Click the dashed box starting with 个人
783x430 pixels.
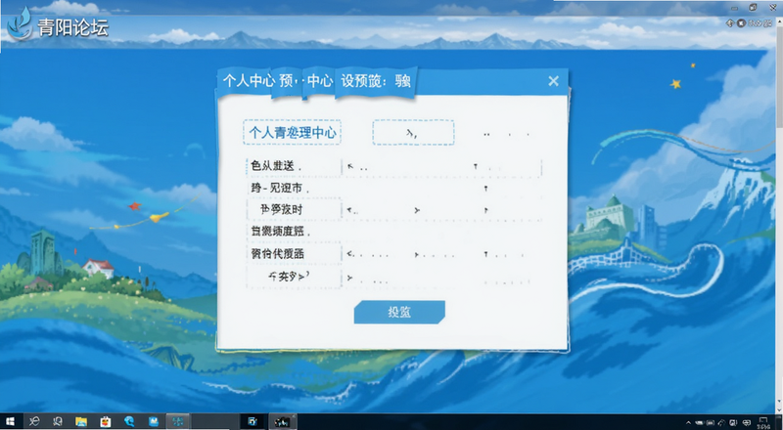point(292,132)
